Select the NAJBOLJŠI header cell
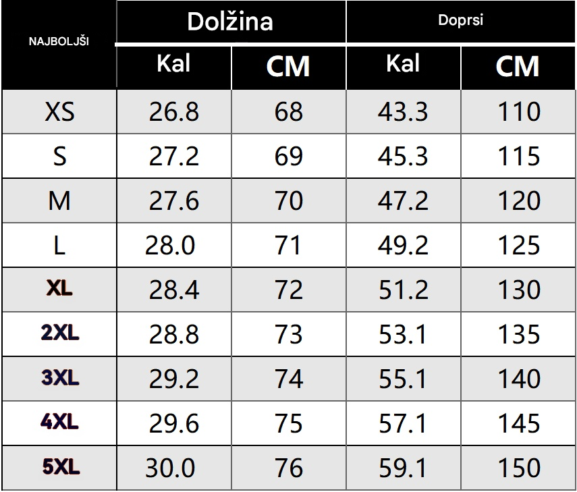This screenshot has width=577, height=492. 59,41
